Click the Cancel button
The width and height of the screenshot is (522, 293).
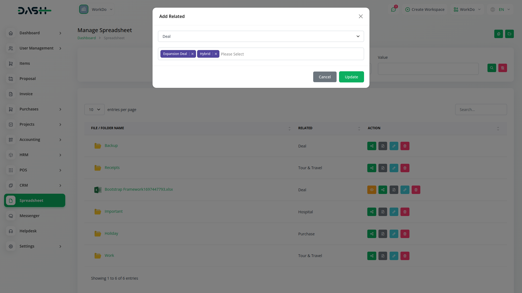pos(325,77)
